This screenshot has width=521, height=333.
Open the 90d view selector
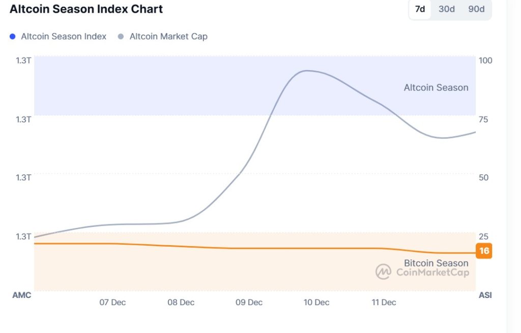pyautogui.click(x=476, y=9)
